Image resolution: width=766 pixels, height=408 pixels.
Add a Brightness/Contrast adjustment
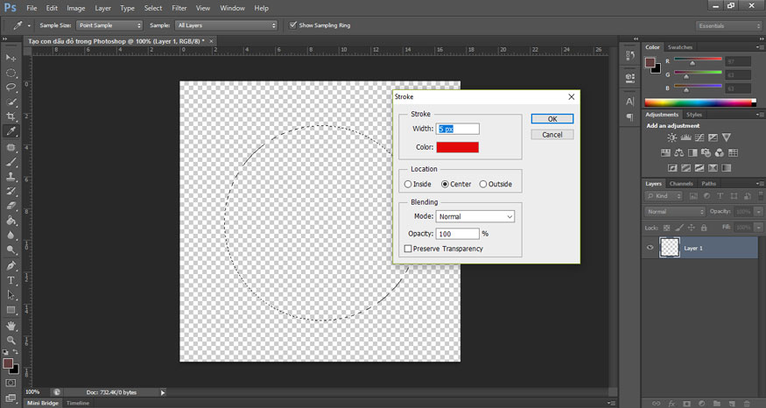672,137
